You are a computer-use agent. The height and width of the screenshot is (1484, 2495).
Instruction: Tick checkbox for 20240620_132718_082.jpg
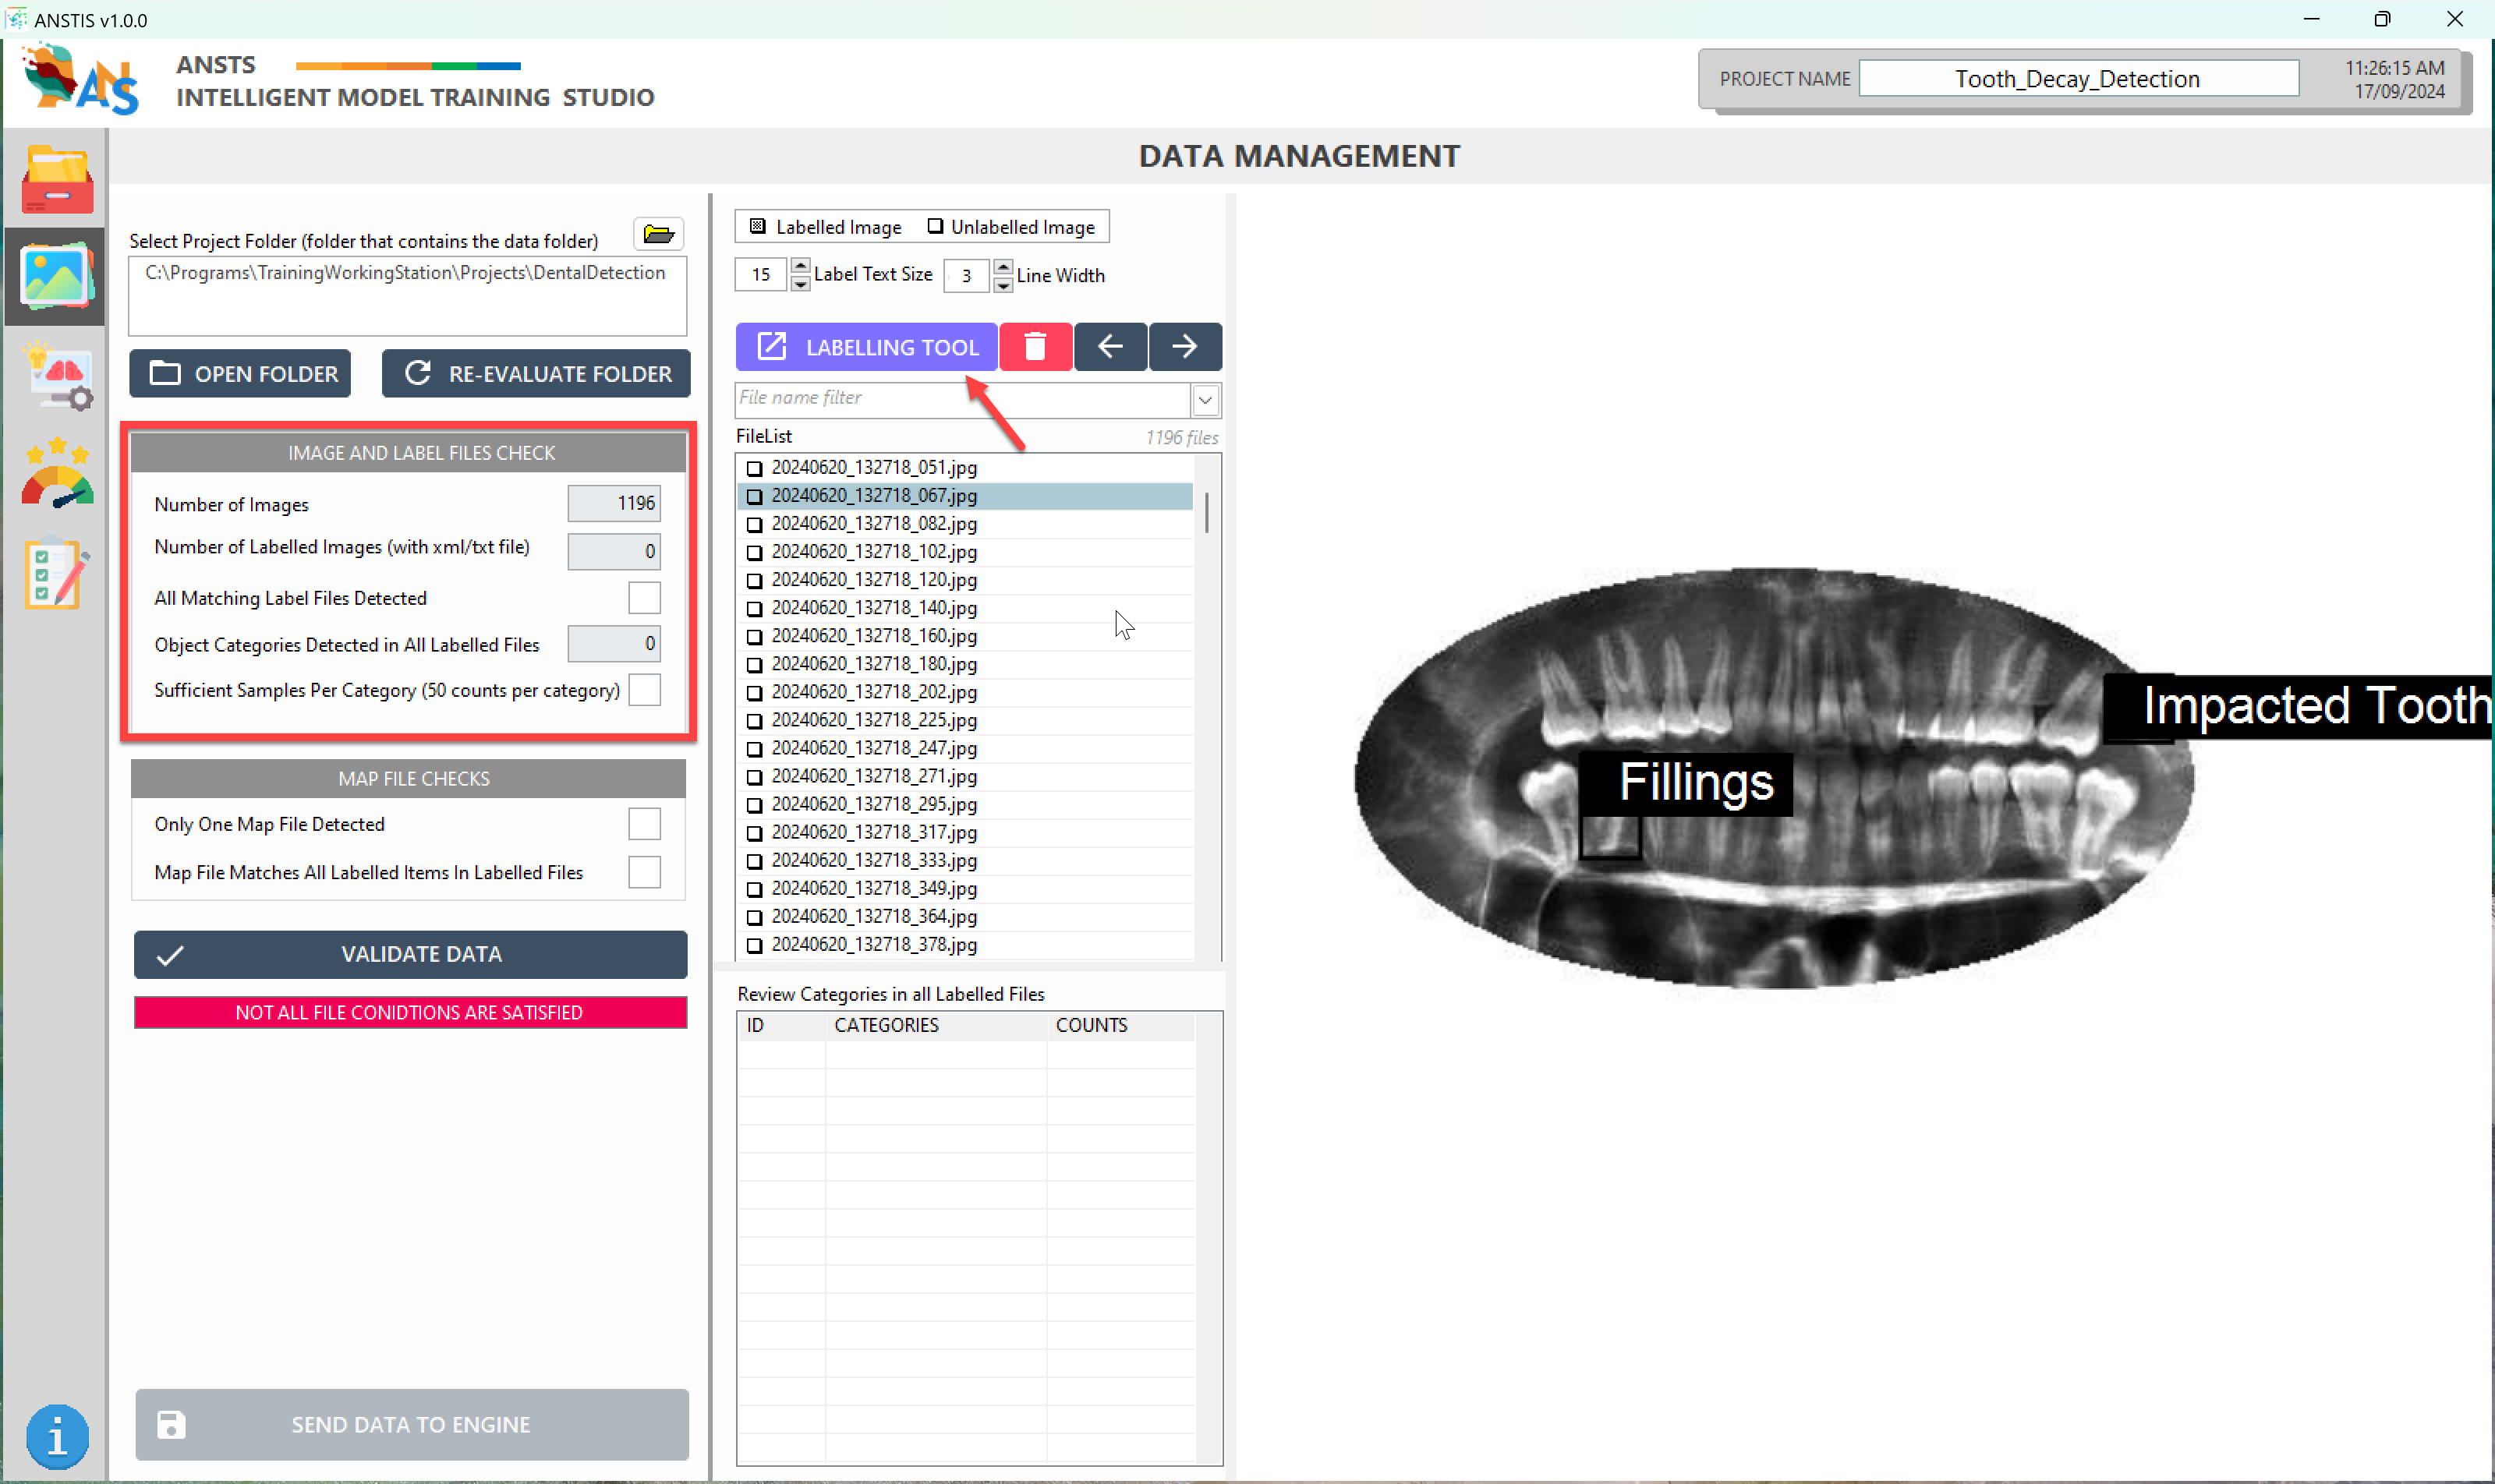click(754, 524)
